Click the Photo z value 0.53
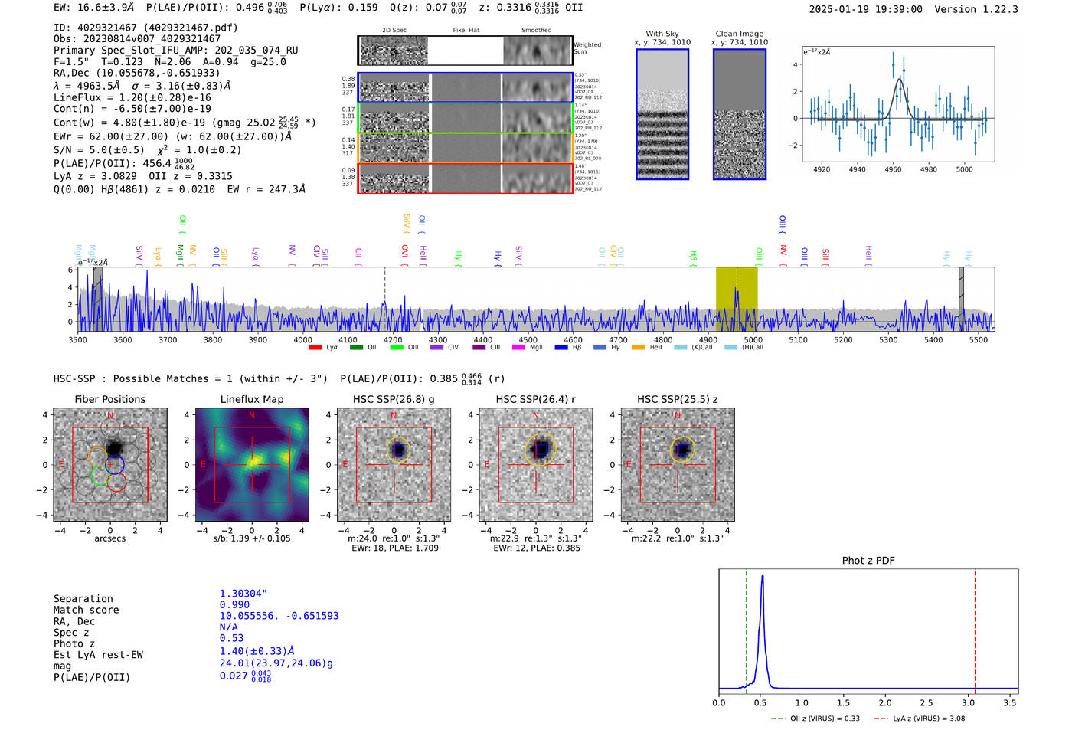 click(231, 638)
